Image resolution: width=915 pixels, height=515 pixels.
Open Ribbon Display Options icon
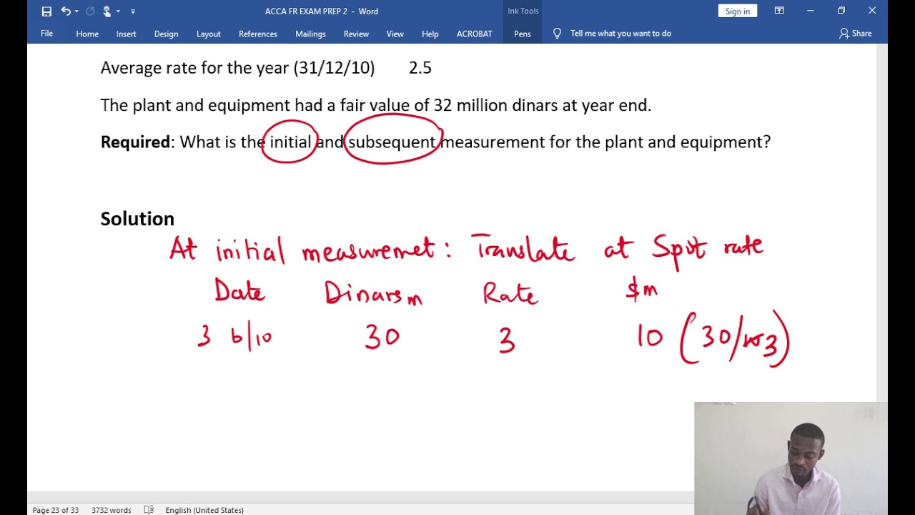[x=779, y=11]
